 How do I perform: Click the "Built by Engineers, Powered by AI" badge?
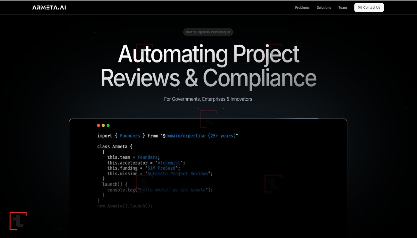tap(208, 32)
